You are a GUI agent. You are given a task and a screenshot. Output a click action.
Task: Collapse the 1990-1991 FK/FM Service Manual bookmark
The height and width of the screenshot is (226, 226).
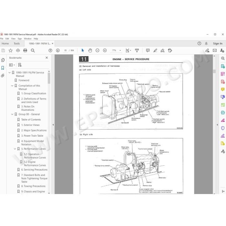(x=10, y=73)
